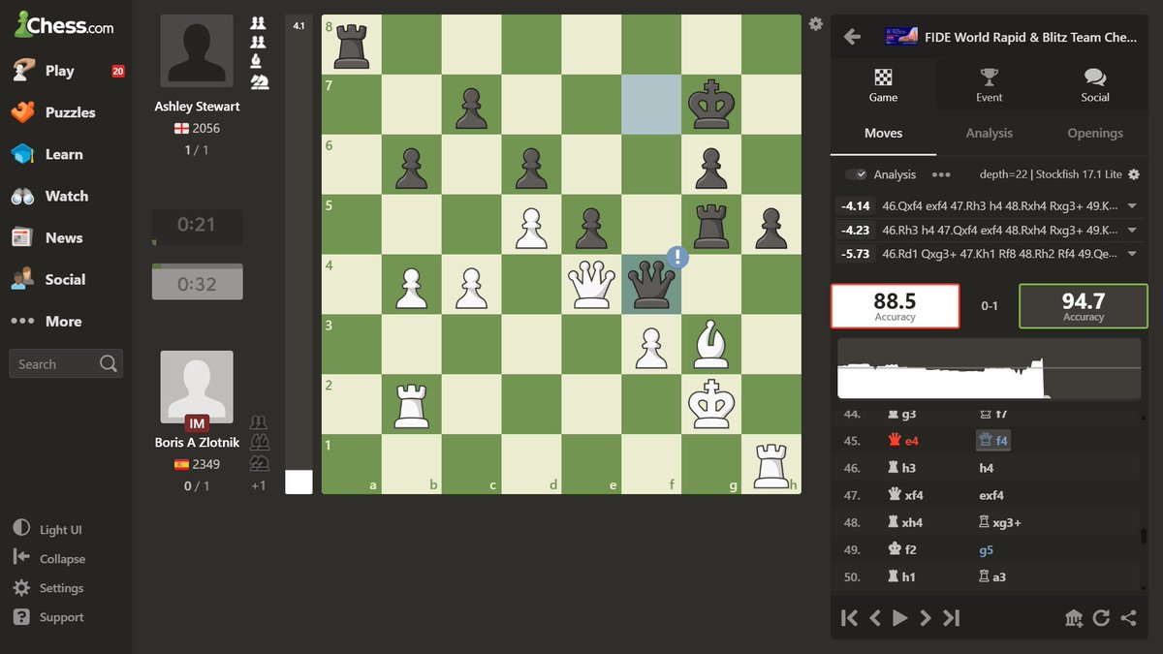Select move 49...g5
This screenshot has height=654, width=1163.
(x=986, y=549)
